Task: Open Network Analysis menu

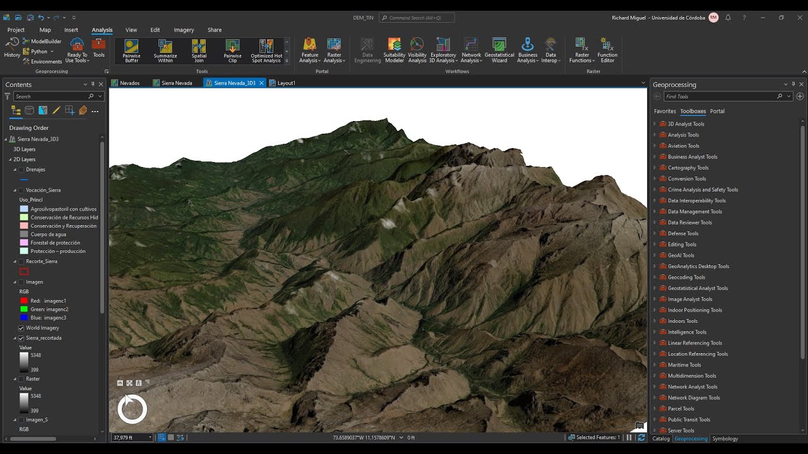Action: [x=471, y=50]
